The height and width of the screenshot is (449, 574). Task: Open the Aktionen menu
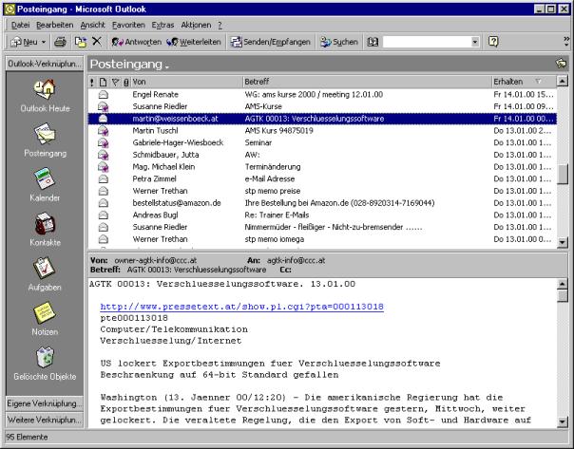pos(196,26)
